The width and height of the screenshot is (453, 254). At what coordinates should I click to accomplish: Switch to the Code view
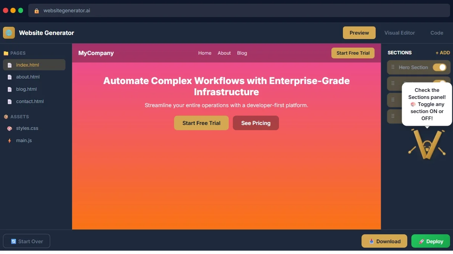437,33
